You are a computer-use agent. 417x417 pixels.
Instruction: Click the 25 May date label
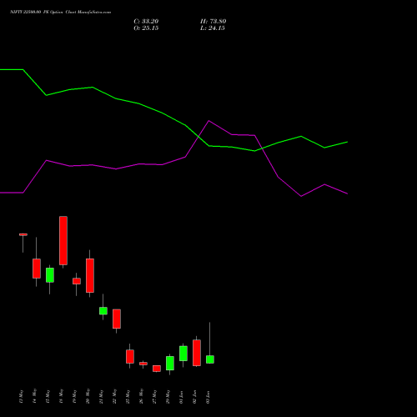pos(128,396)
